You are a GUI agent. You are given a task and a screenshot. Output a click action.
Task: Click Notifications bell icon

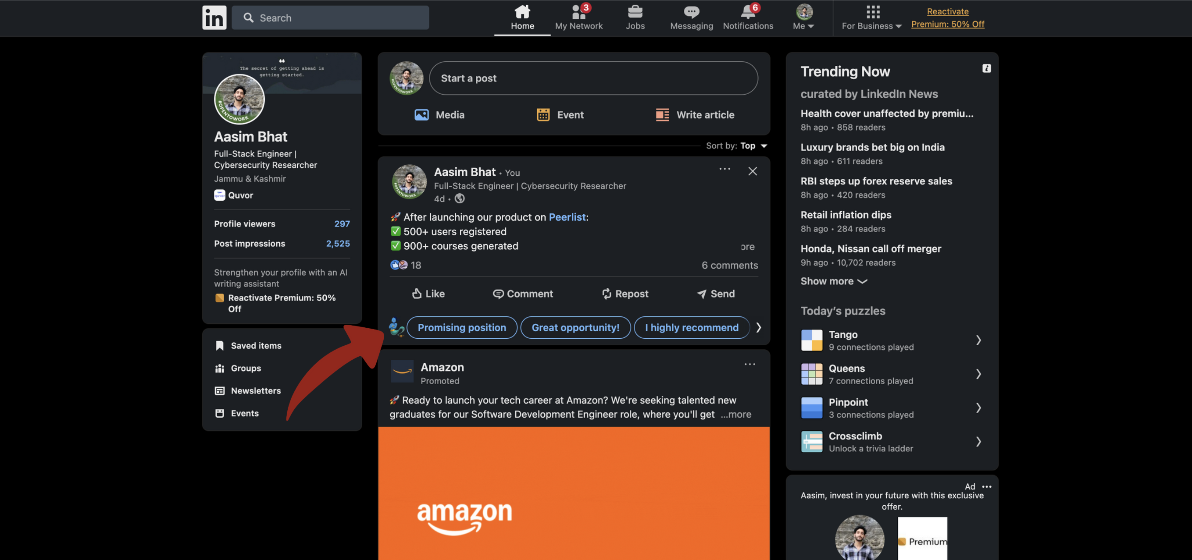point(748,18)
